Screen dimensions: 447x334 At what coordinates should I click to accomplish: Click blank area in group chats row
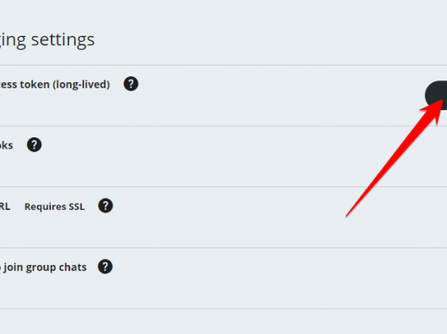[263, 278]
